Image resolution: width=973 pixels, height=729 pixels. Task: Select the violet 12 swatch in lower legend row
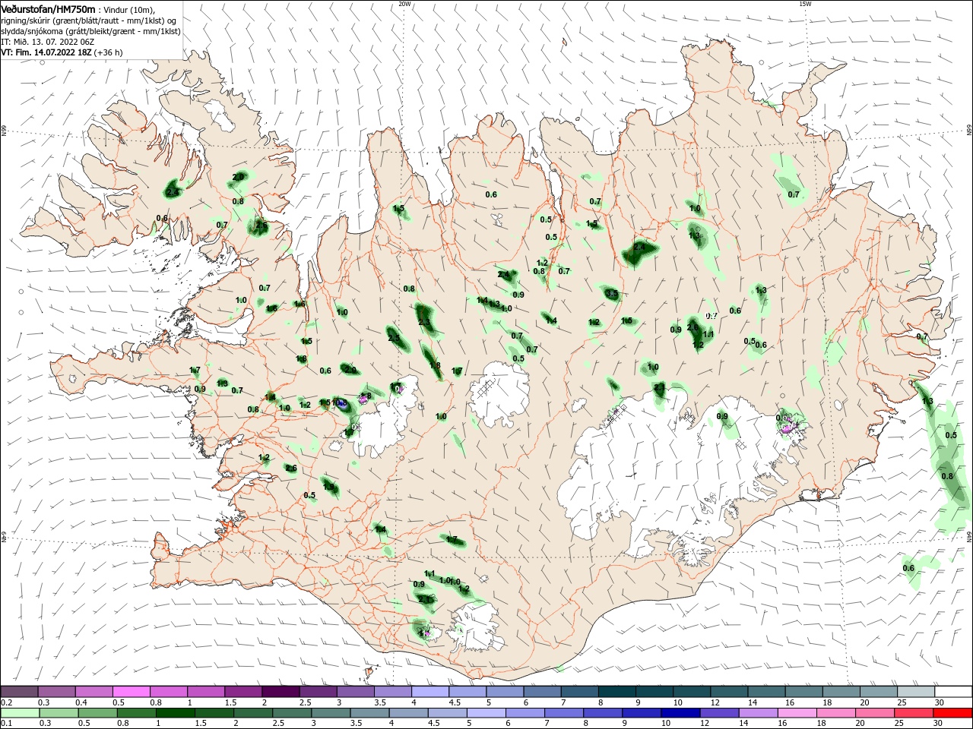[x=718, y=713]
